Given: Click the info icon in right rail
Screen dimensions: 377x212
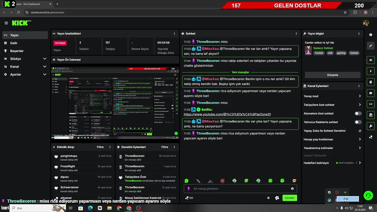Looking at the screenshot, I should coord(371,35).
